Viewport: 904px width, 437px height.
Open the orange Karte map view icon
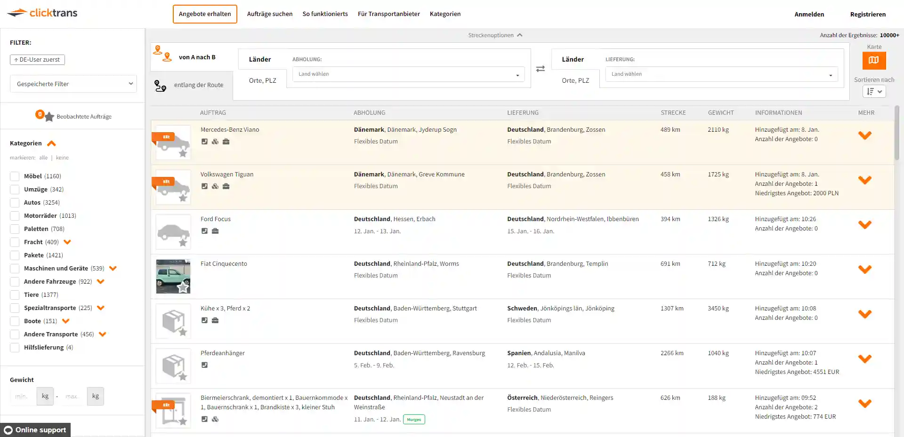(874, 60)
